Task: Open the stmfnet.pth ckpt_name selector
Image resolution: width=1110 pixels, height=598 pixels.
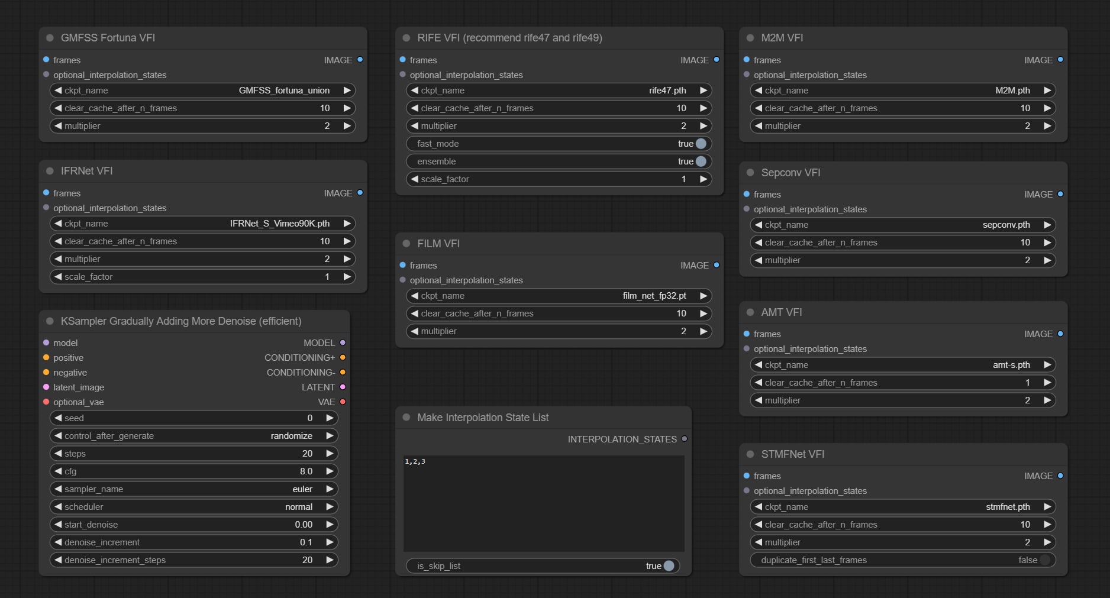Action: (x=903, y=507)
